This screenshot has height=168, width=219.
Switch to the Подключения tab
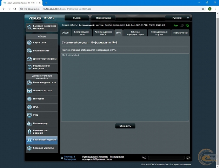pyautogui.click(x=180, y=33)
